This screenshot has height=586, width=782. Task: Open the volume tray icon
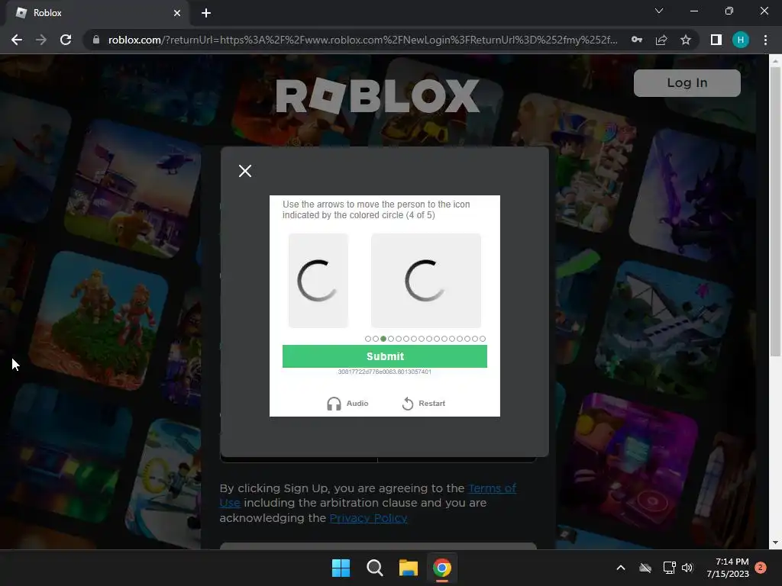pyautogui.click(x=687, y=568)
